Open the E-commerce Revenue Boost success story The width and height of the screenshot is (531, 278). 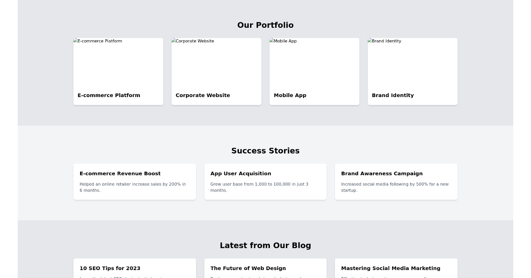point(135,181)
